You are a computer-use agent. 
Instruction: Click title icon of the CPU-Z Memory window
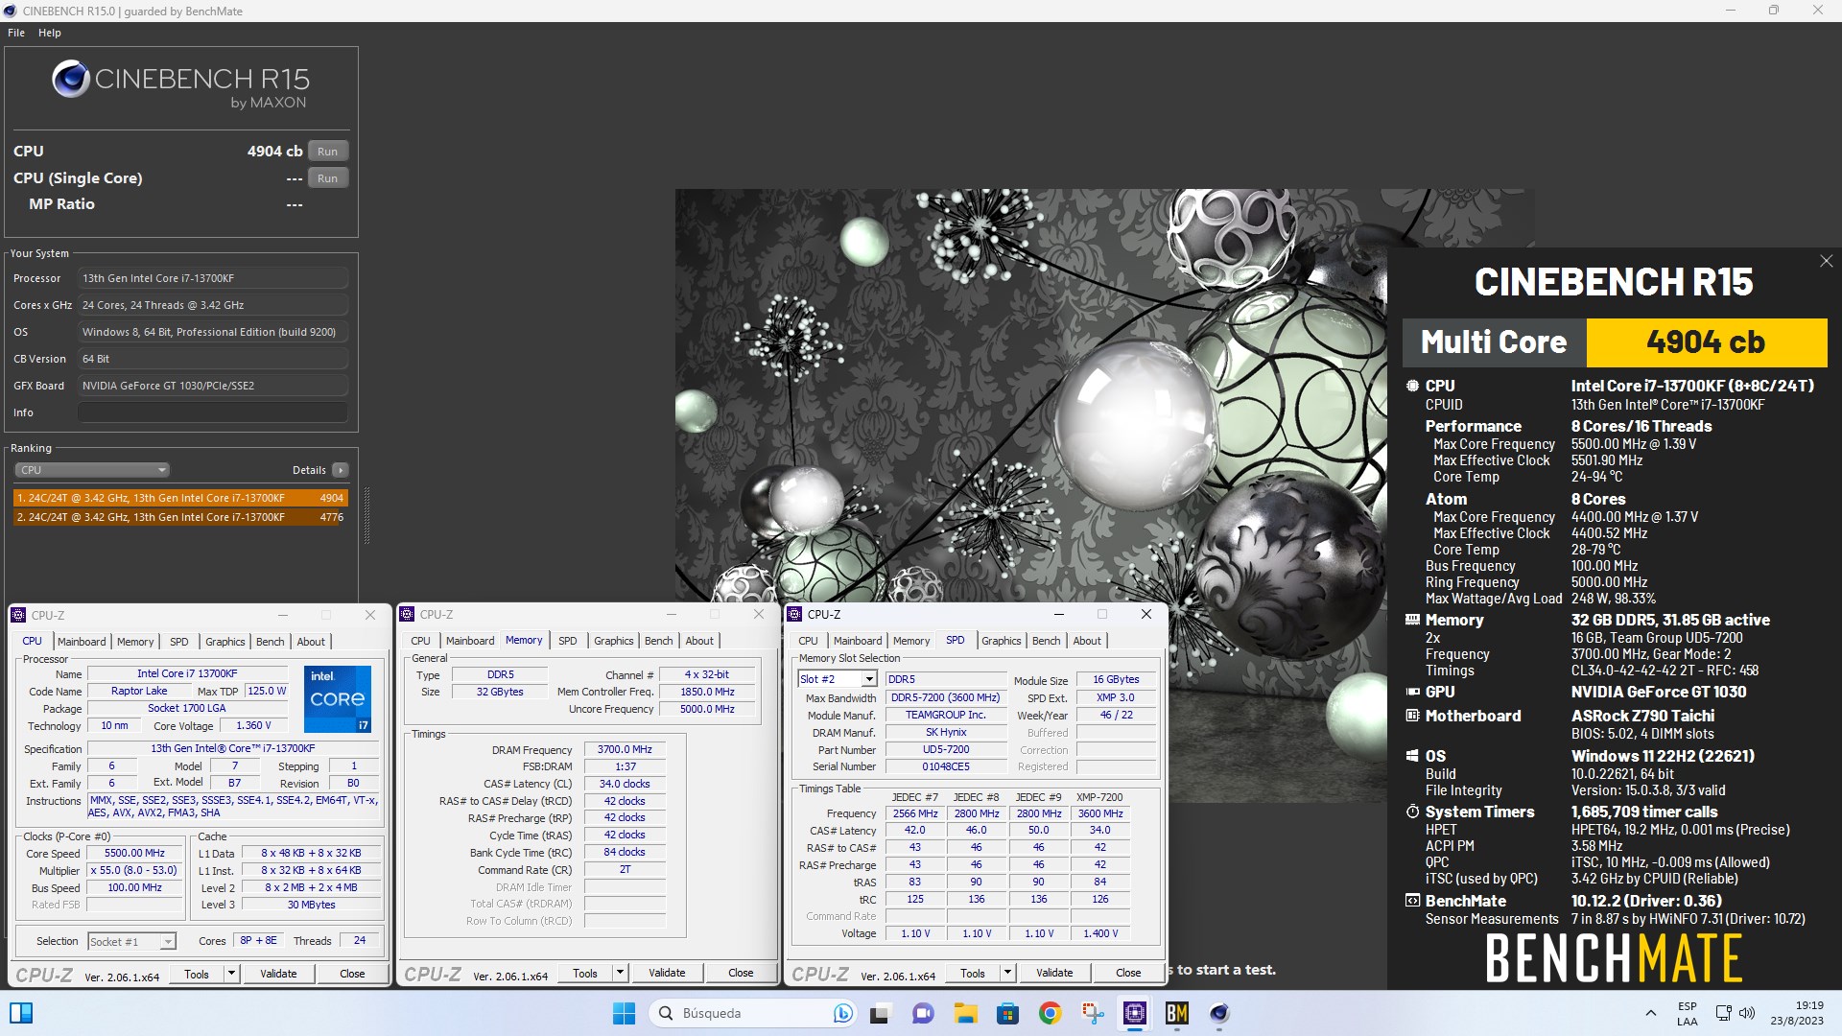click(407, 614)
